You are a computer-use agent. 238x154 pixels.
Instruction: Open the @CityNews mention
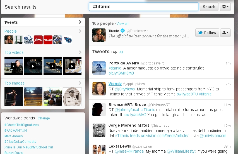click(x=125, y=89)
